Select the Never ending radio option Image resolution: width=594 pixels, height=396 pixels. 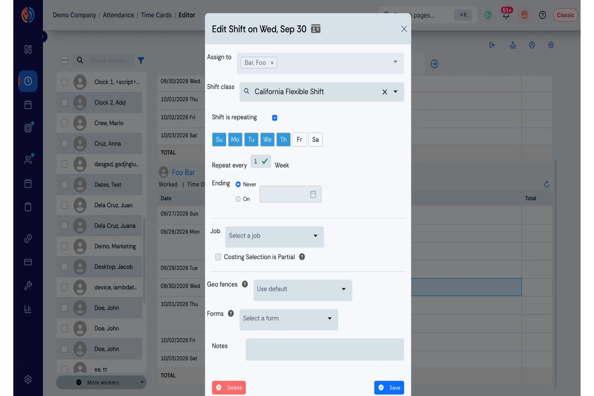(x=238, y=185)
